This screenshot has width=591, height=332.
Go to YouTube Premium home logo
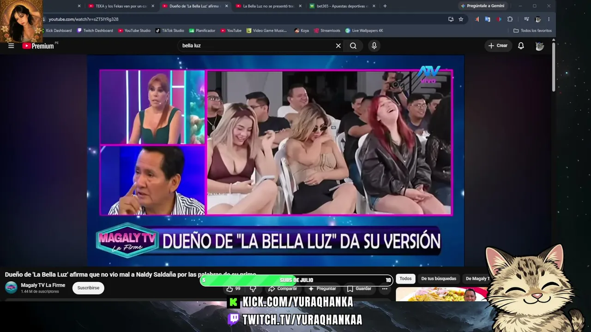(38, 46)
